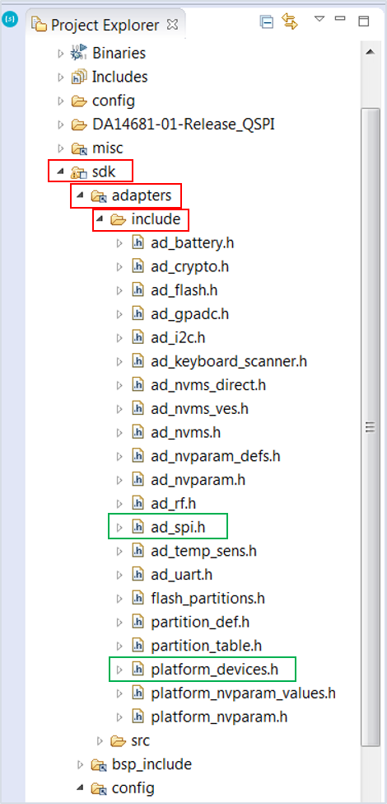Click the Collapse All icon
Screen dimensions: 387x804
click(267, 21)
